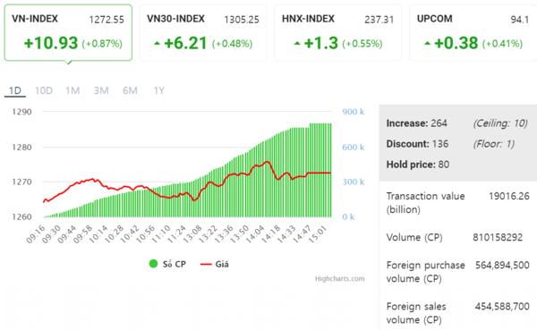537x330 pixels.
Task: Switch chart range to 6M
Action: point(130,90)
